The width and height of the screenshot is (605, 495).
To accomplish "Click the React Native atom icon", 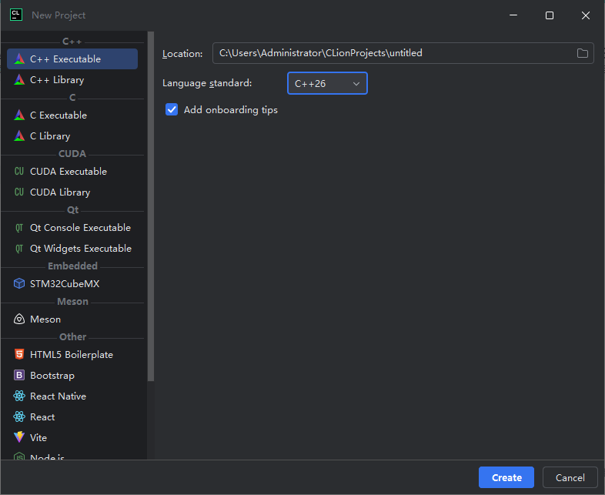I will click(19, 396).
